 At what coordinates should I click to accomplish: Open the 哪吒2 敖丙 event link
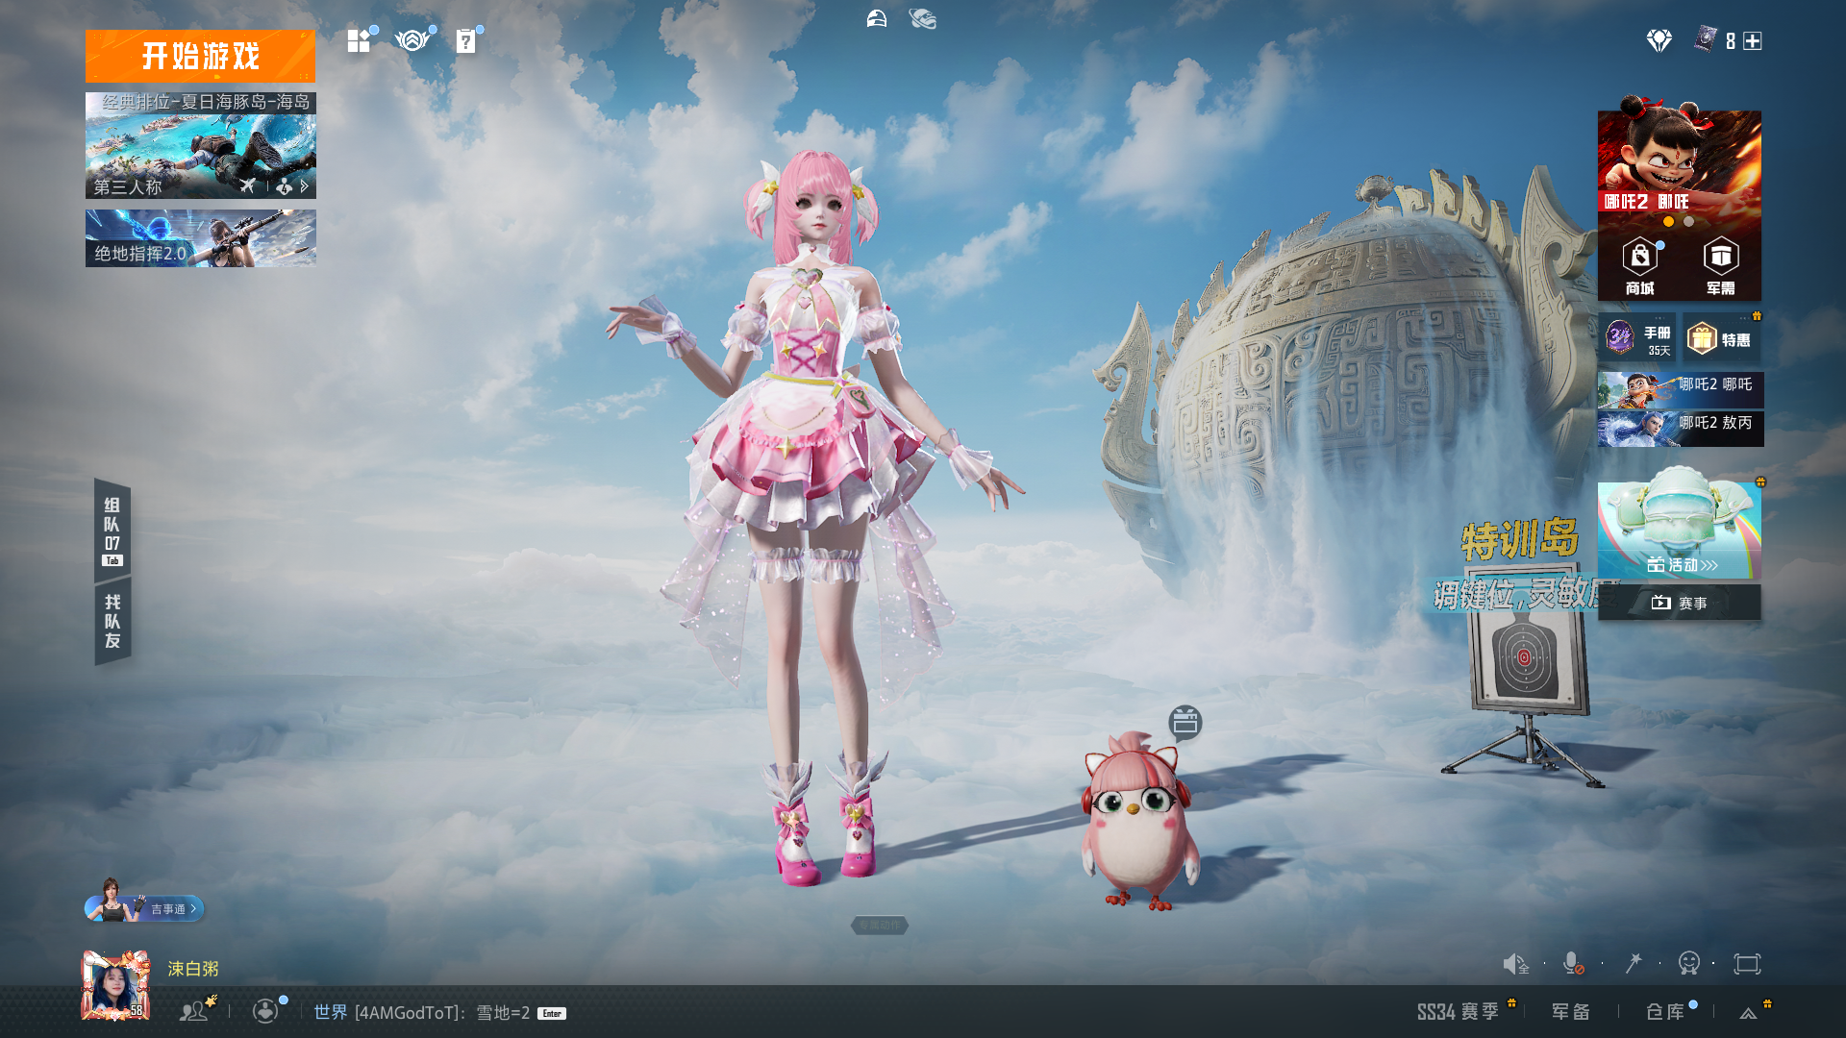[x=1681, y=429]
